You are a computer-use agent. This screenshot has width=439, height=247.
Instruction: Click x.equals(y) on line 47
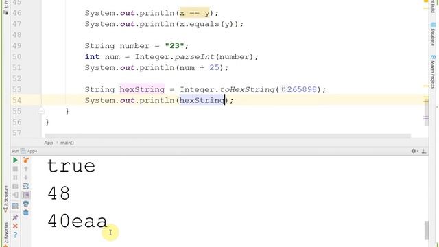point(209,24)
